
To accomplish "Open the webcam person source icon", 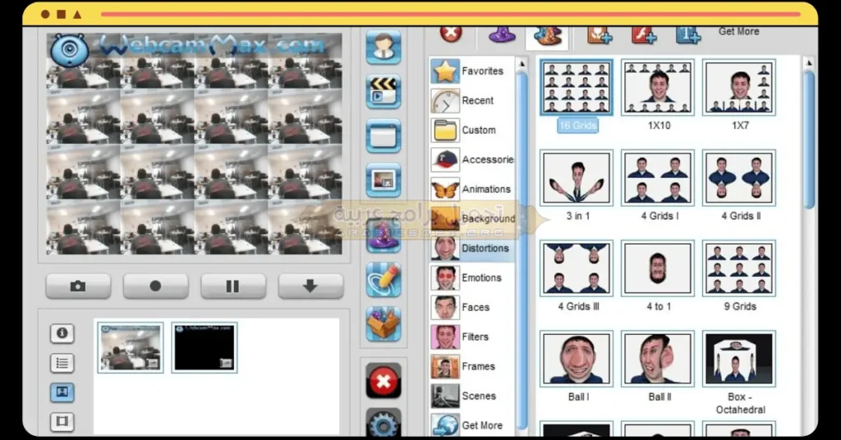I will 384,47.
